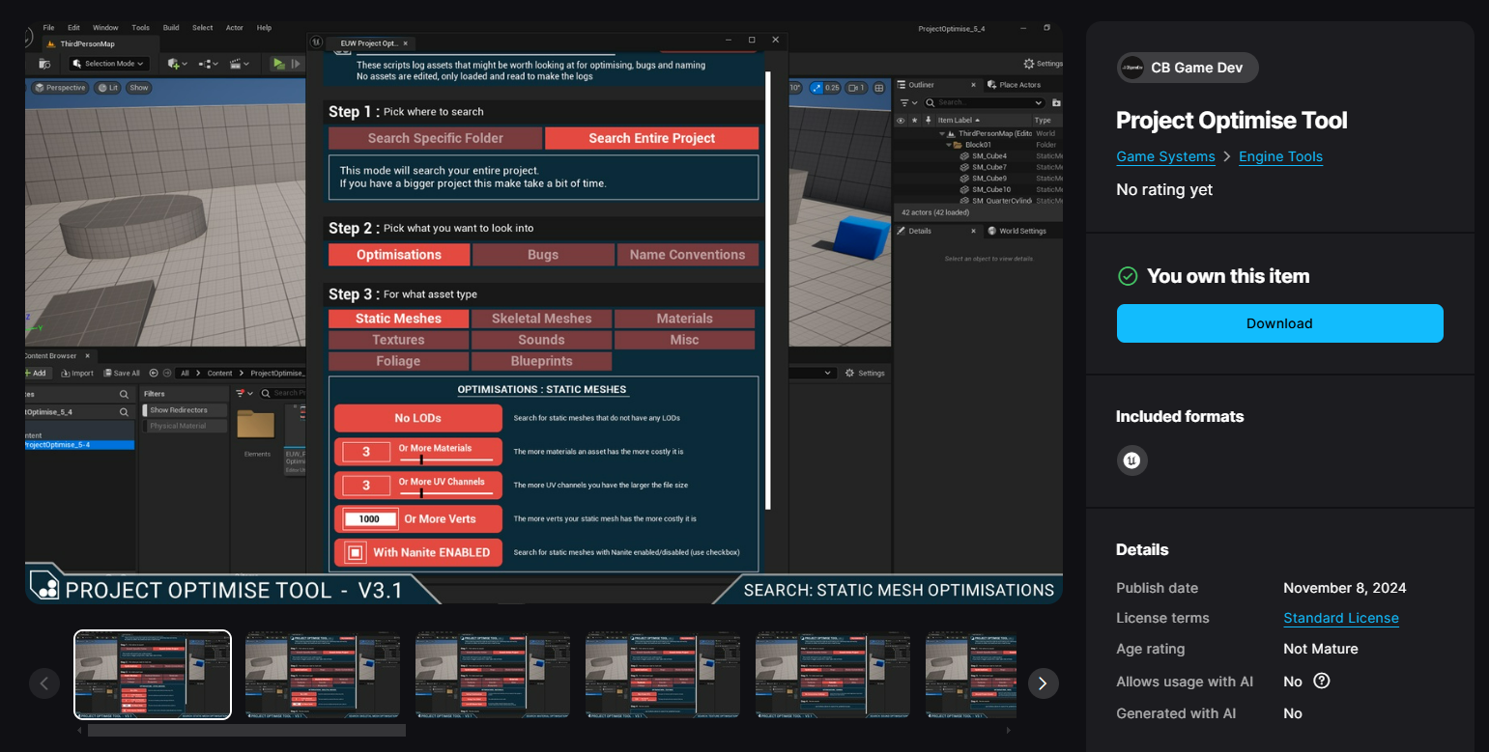Choose Search Entire Project mode

pos(652,138)
